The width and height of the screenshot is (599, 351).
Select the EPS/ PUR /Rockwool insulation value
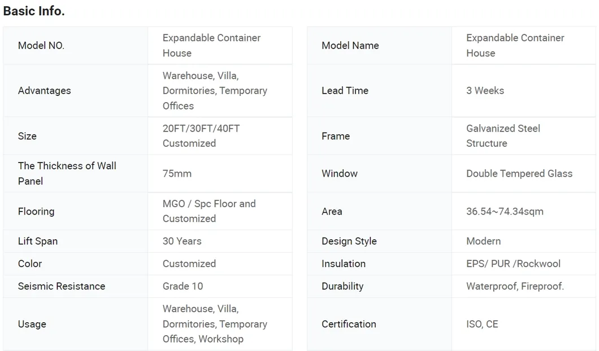(514, 264)
